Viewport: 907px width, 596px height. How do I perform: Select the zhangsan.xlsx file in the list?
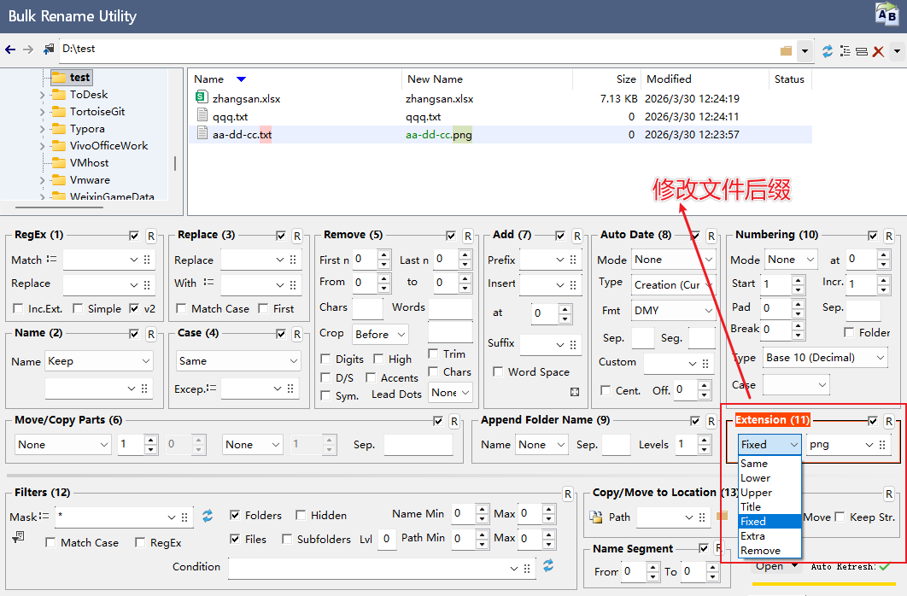click(246, 99)
